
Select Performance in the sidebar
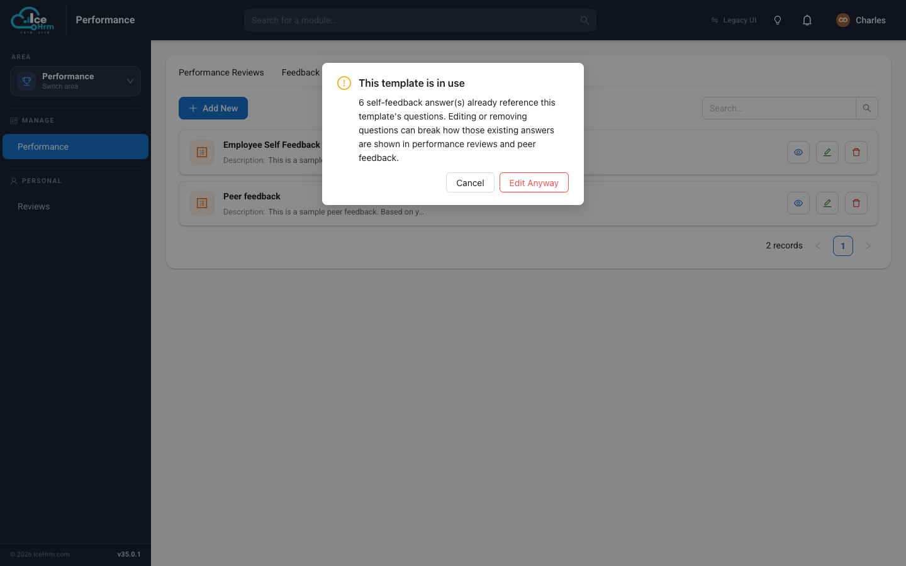(75, 147)
